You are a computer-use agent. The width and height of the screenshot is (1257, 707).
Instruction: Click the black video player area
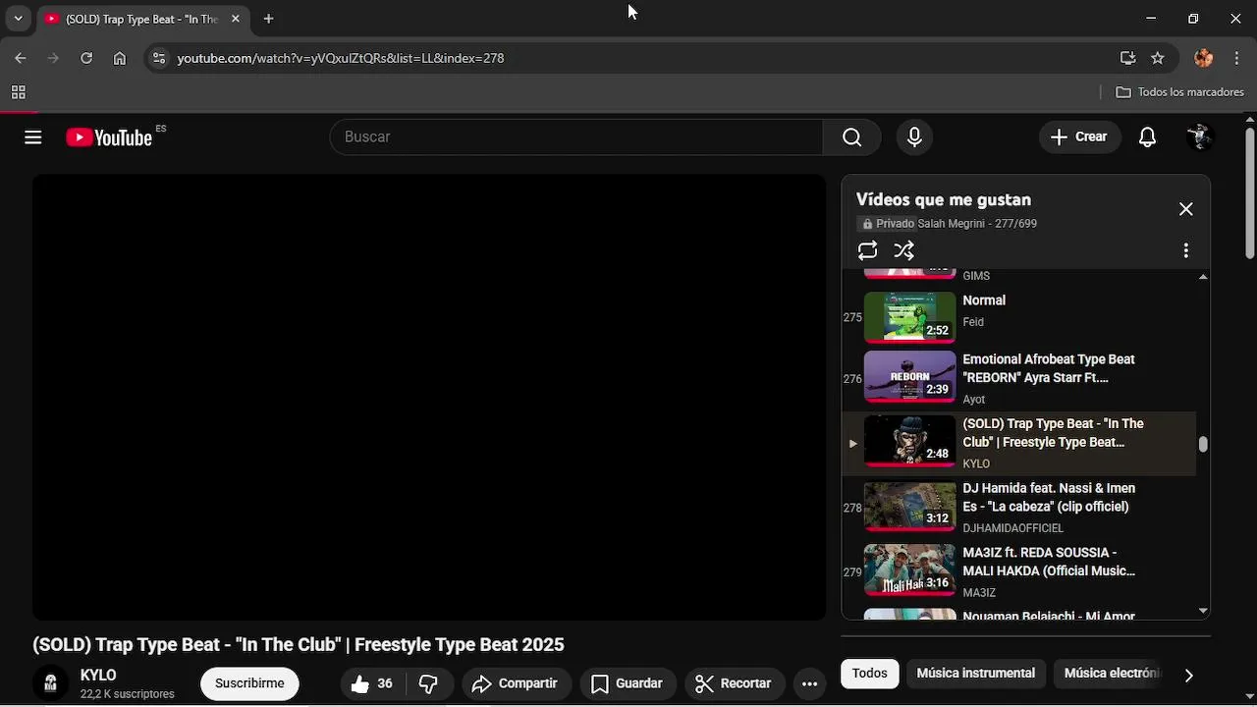(429, 398)
